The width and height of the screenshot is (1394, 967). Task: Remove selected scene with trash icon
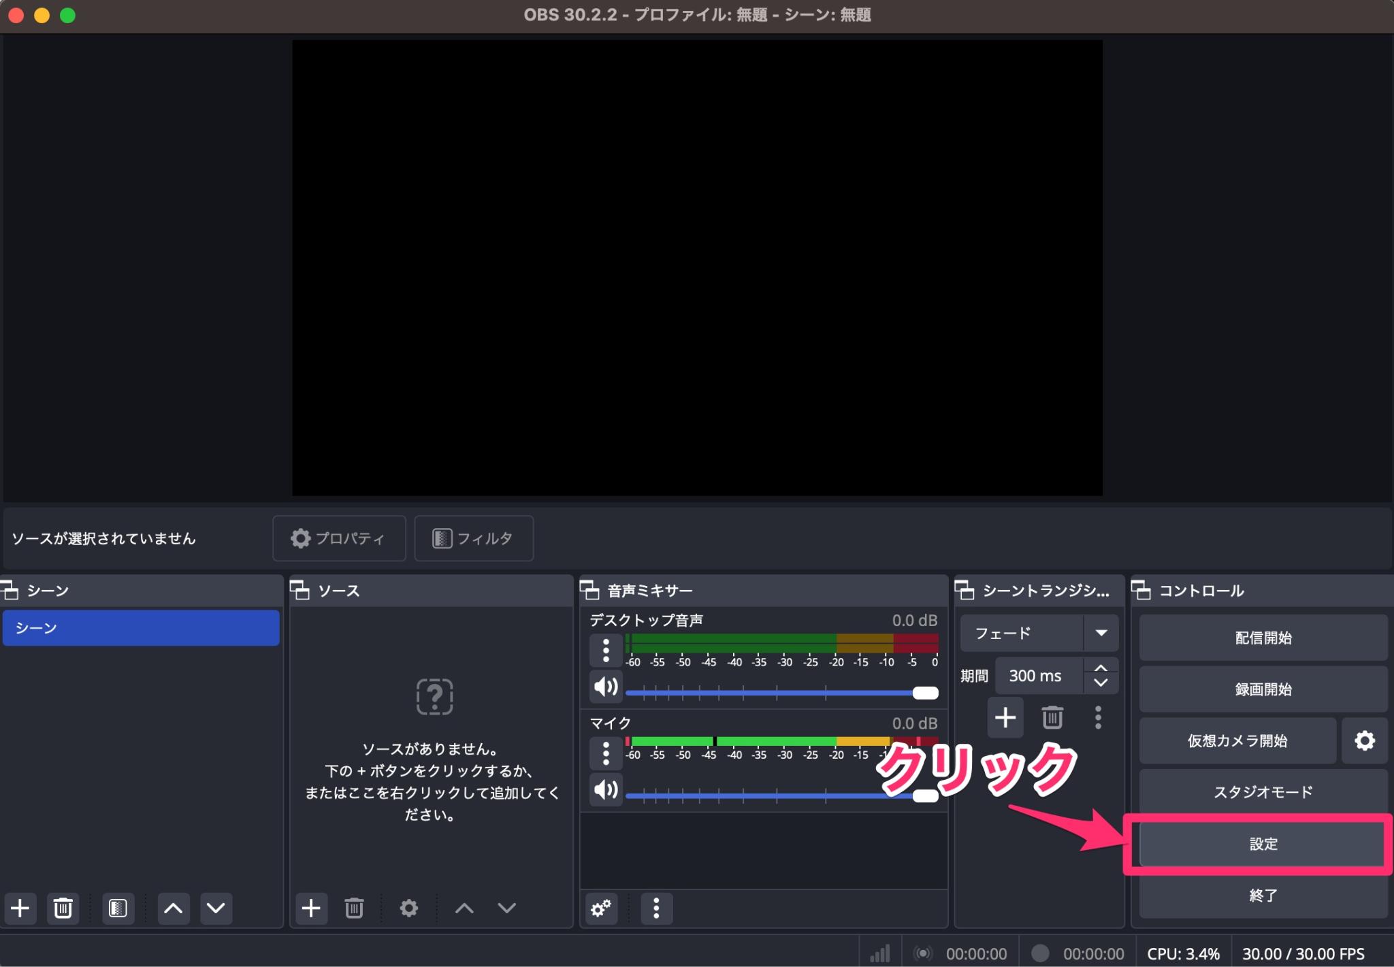(x=63, y=908)
